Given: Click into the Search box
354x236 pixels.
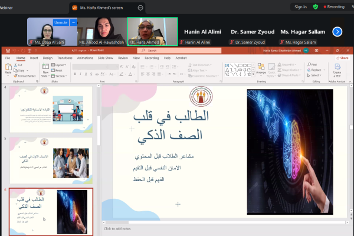Looking at the screenshot, I should coord(179,51).
